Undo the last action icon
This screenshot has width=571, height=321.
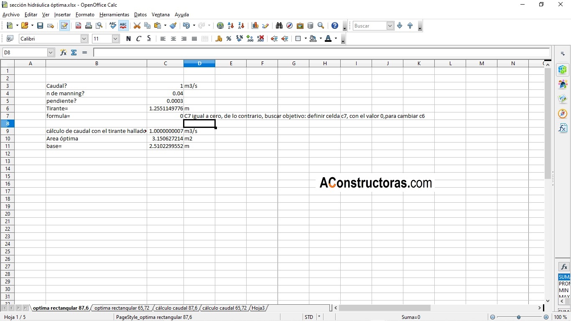point(186,25)
